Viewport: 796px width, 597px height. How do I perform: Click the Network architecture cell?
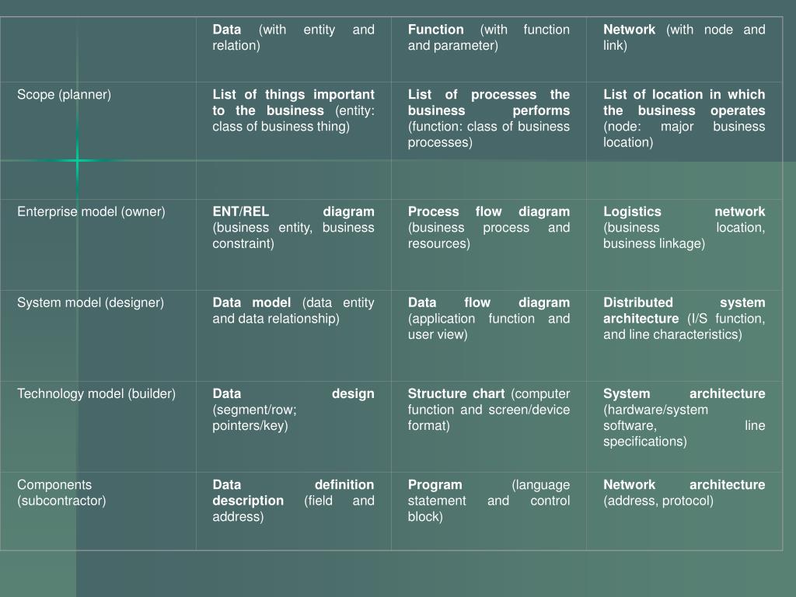coord(684,511)
